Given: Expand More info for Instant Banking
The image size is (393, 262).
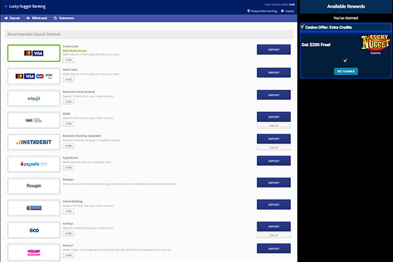Looking at the screenshot, I should click(x=68, y=212).
